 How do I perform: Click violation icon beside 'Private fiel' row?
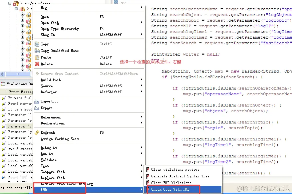pos(3,98)
